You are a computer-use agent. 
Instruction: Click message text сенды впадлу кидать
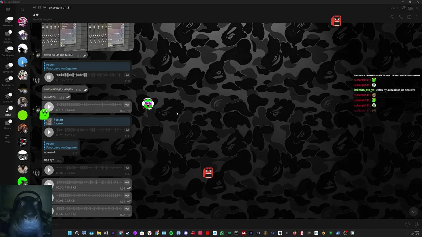click(59, 89)
